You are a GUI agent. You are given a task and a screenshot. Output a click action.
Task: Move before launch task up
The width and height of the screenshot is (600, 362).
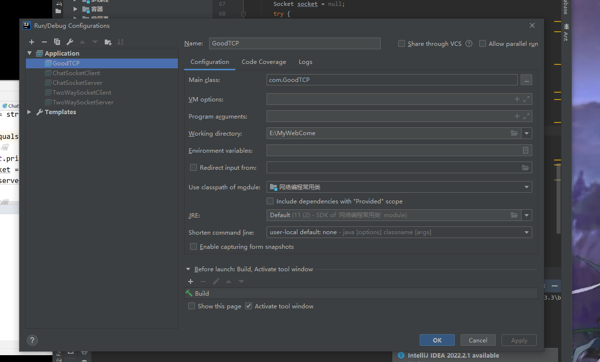229,282
